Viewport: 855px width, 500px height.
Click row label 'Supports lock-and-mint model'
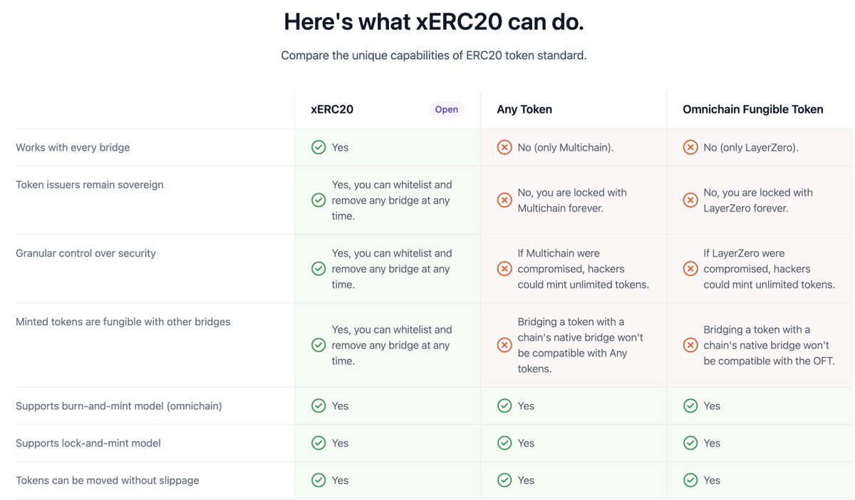click(88, 443)
